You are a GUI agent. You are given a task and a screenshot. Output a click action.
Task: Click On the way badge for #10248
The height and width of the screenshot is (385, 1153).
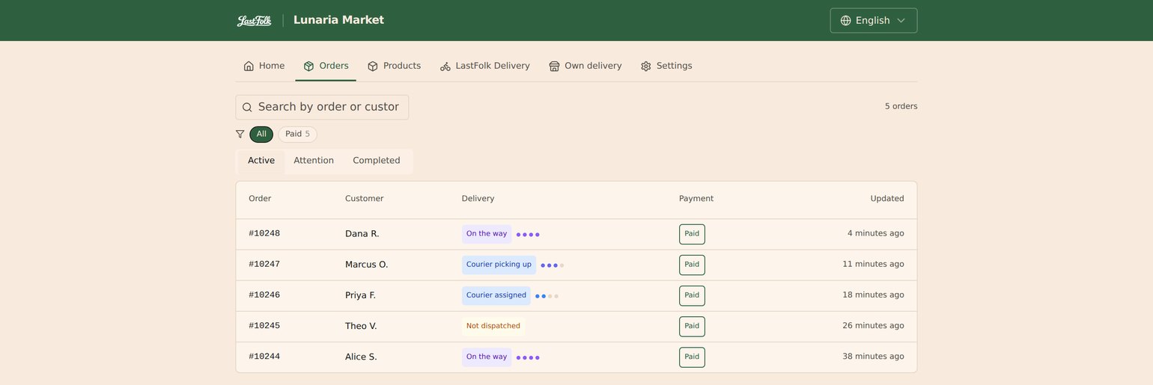pyautogui.click(x=487, y=234)
